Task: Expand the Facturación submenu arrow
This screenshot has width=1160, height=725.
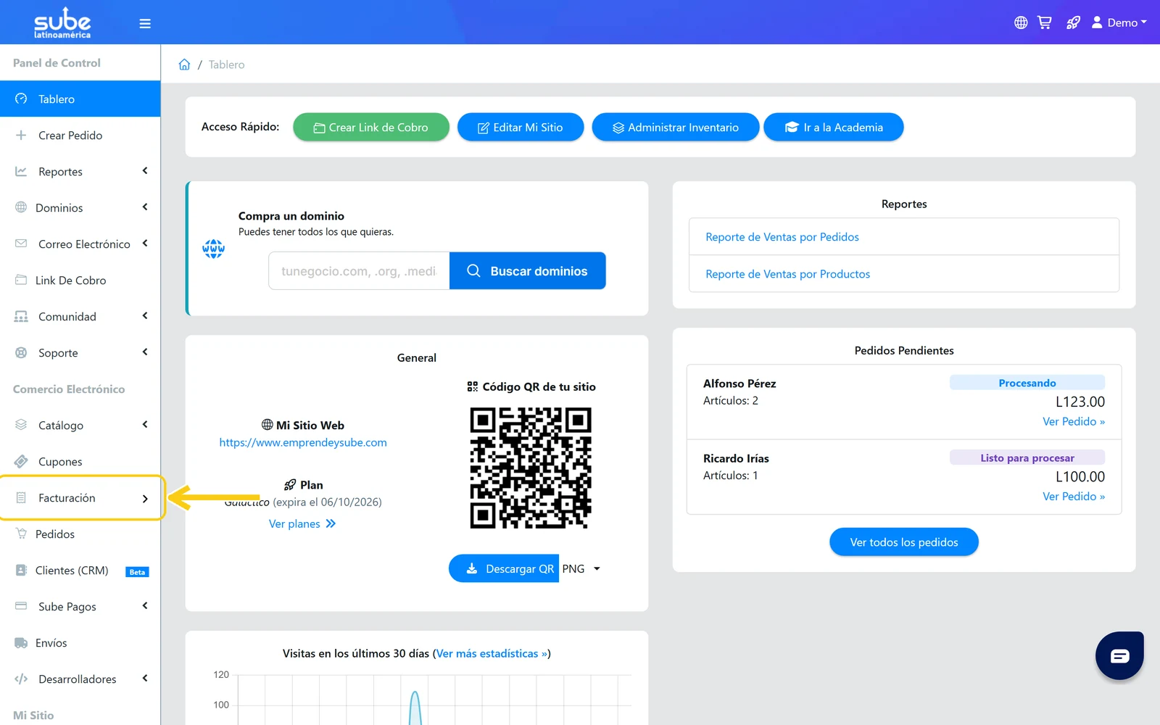Action: [x=145, y=498]
